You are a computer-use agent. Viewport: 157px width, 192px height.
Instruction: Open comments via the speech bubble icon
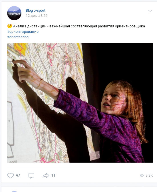coord(31,175)
